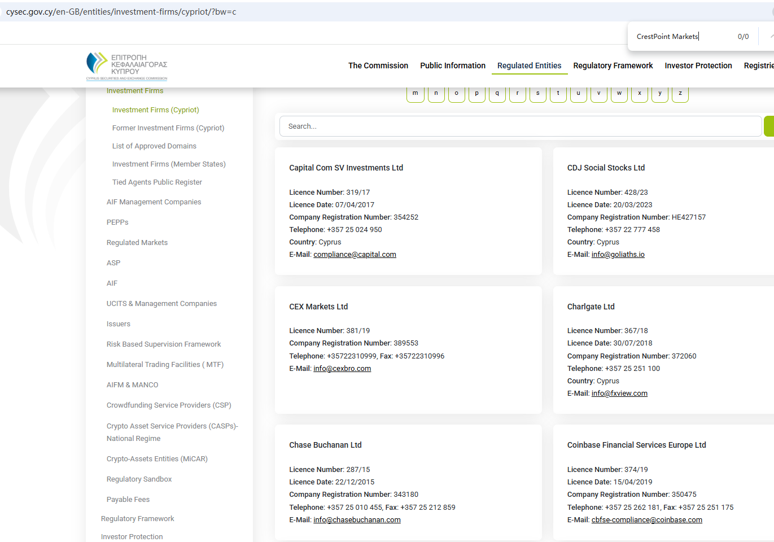Click the info@cexbro.com email link

pyautogui.click(x=342, y=369)
